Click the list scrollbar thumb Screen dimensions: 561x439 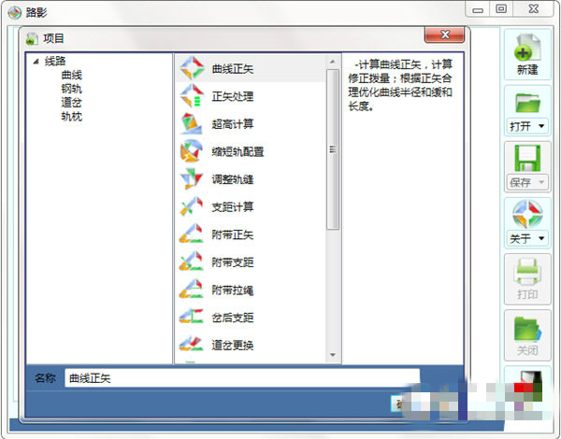click(333, 149)
